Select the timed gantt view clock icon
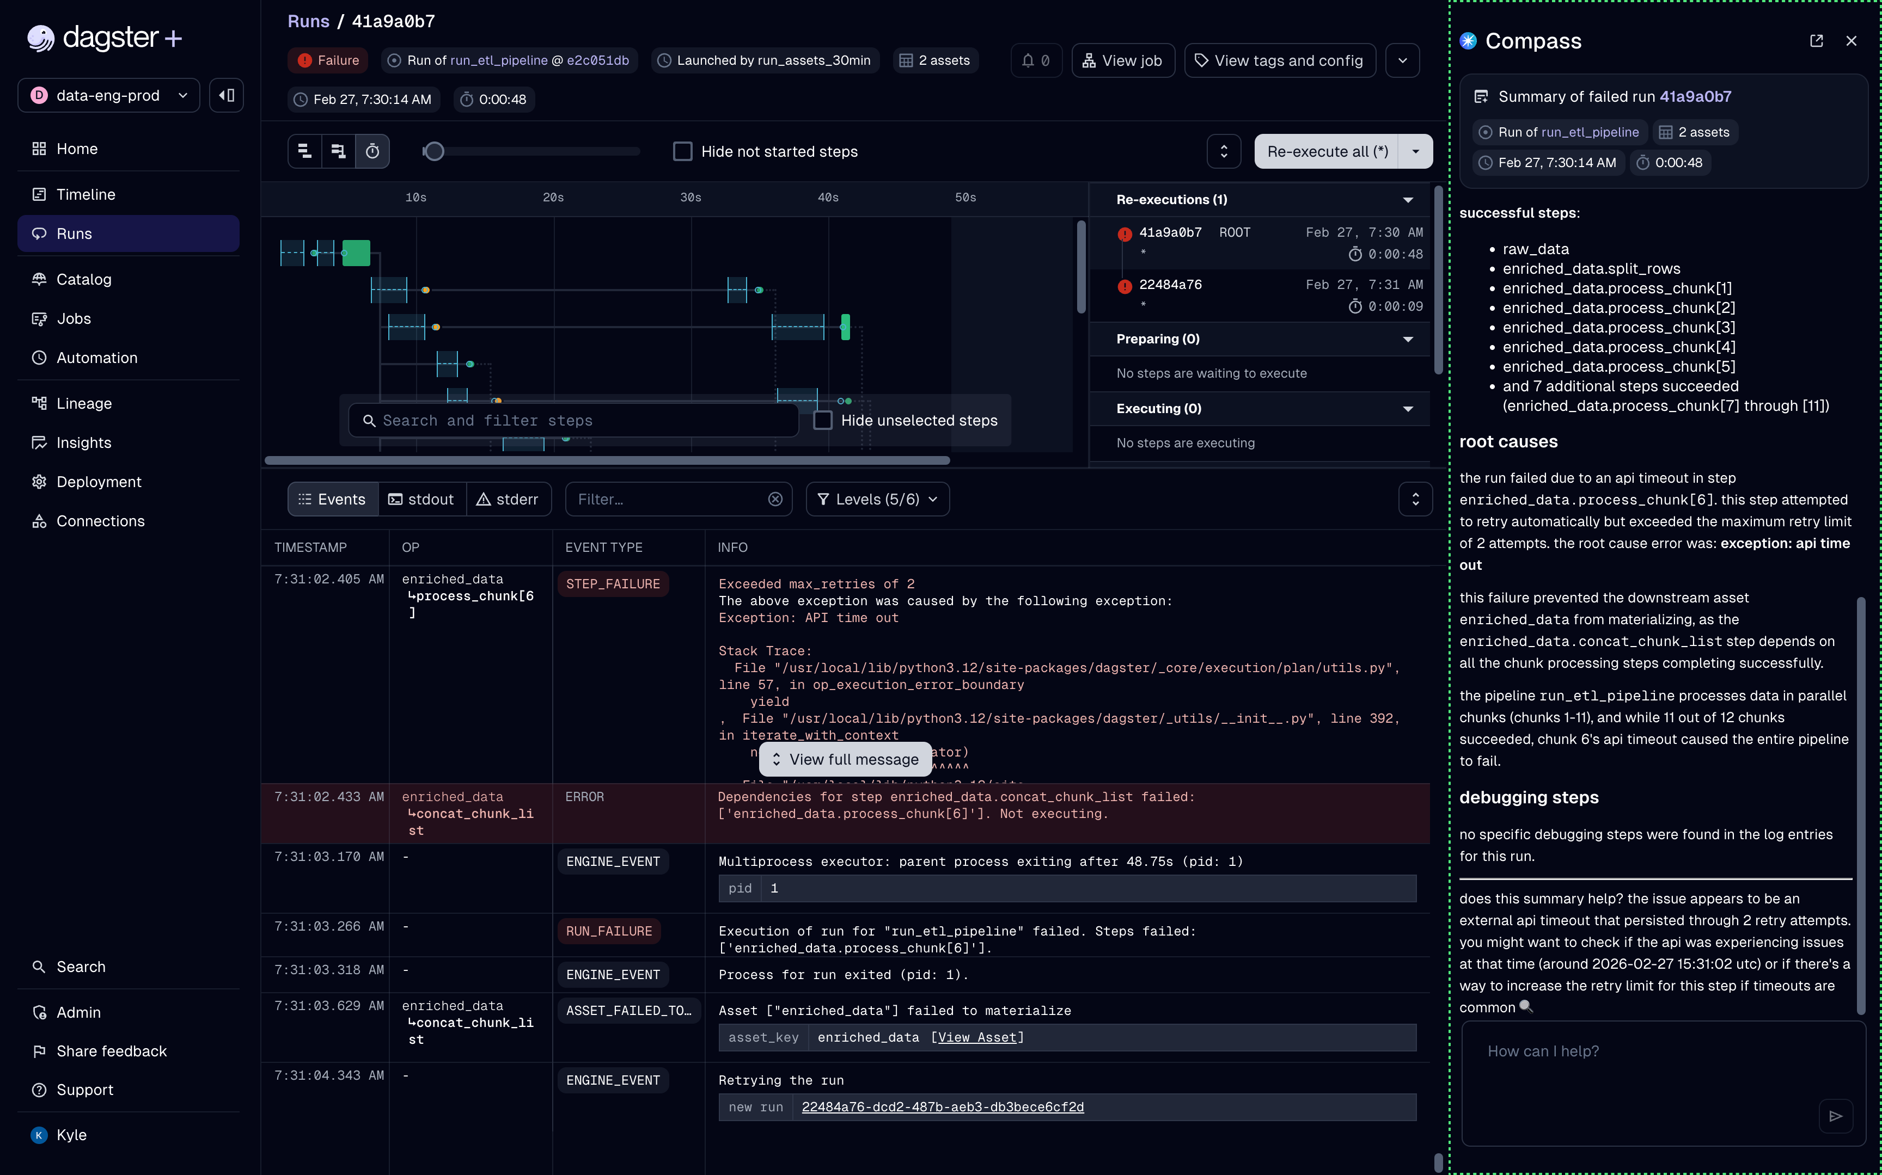This screenshot has height=1175, width=1882. [x=372, y=151]
